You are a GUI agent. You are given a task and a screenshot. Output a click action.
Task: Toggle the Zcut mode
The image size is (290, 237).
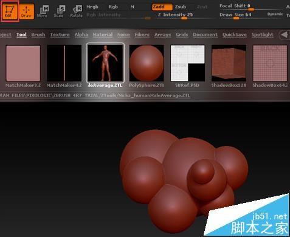pyautogui.click(x=202, y=7)
